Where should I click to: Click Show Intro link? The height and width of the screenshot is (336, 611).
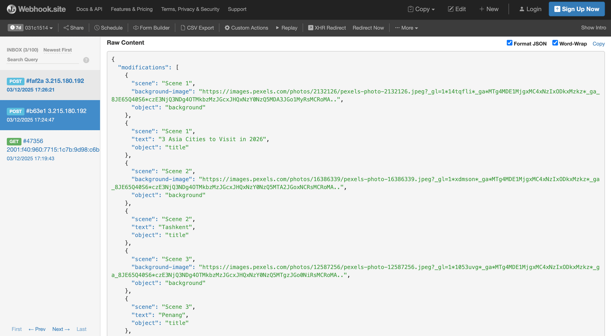coord(593,27)
